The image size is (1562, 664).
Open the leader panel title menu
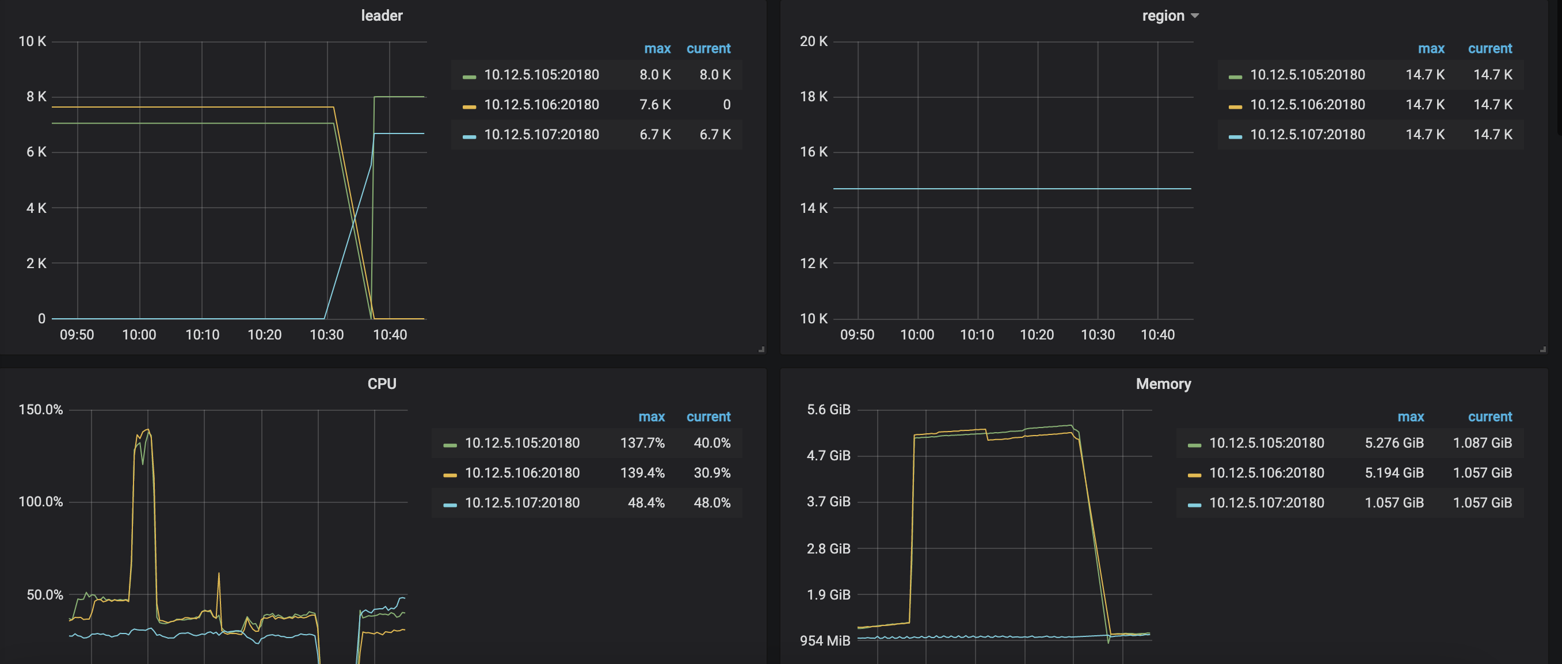(382, 16)
